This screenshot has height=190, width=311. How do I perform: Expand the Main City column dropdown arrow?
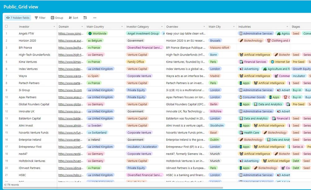coord(234,27)
